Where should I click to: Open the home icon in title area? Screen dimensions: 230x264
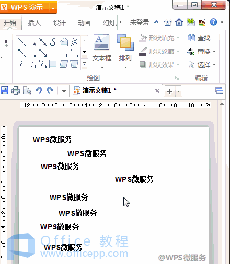(179, 22)
